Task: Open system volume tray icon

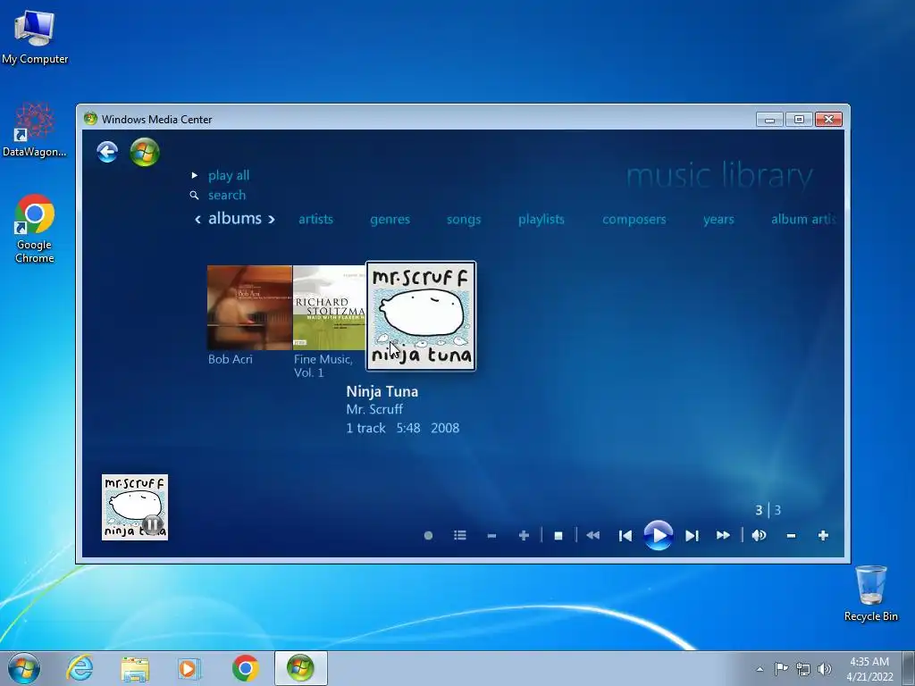Action: tap(825, 669)
